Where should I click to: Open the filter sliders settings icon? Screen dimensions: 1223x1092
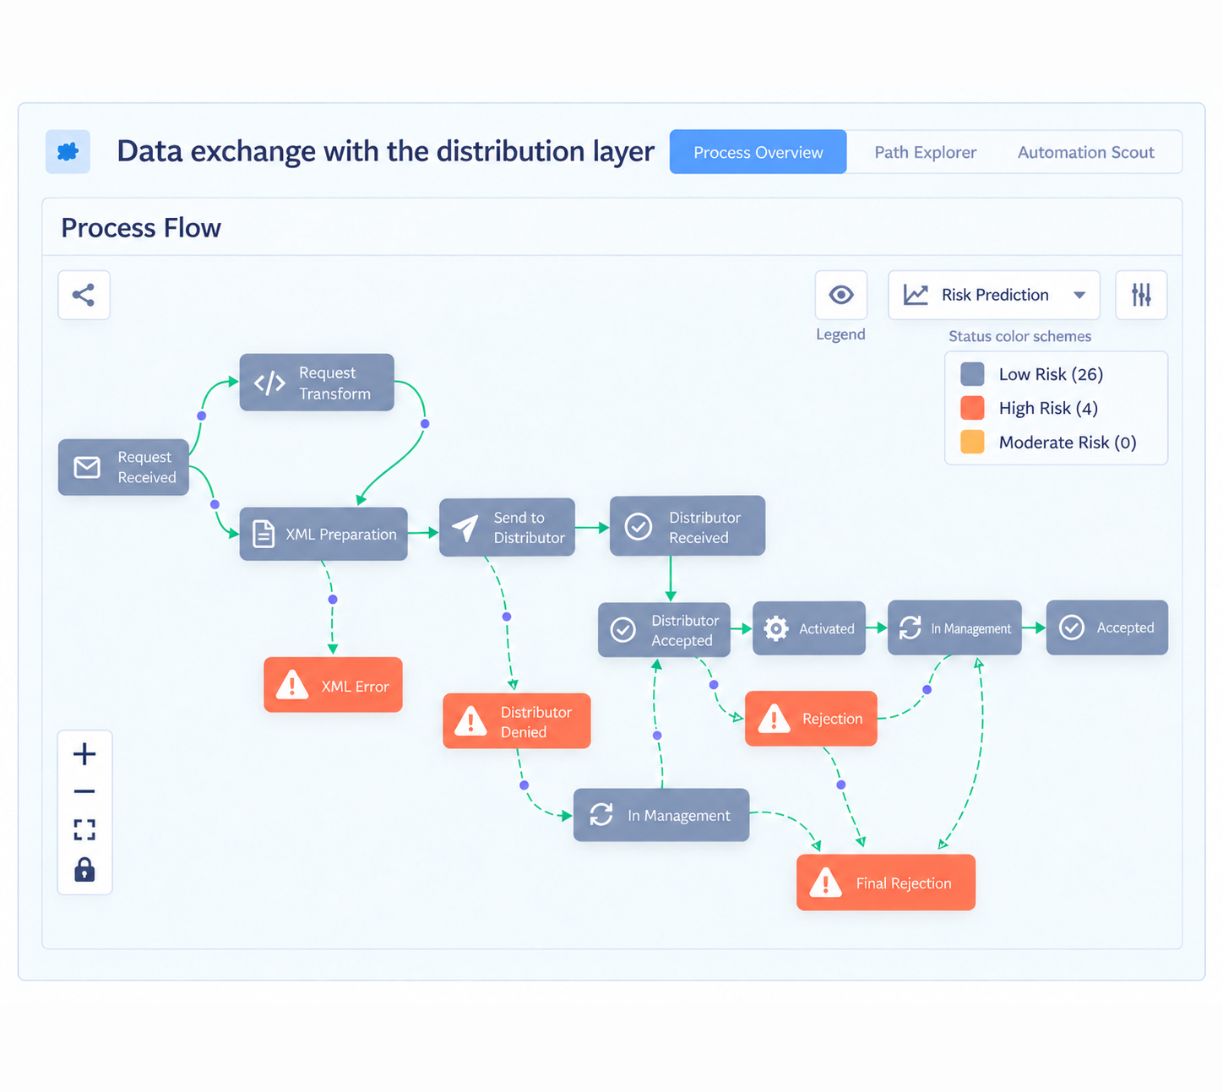[x=1141, y=295]
